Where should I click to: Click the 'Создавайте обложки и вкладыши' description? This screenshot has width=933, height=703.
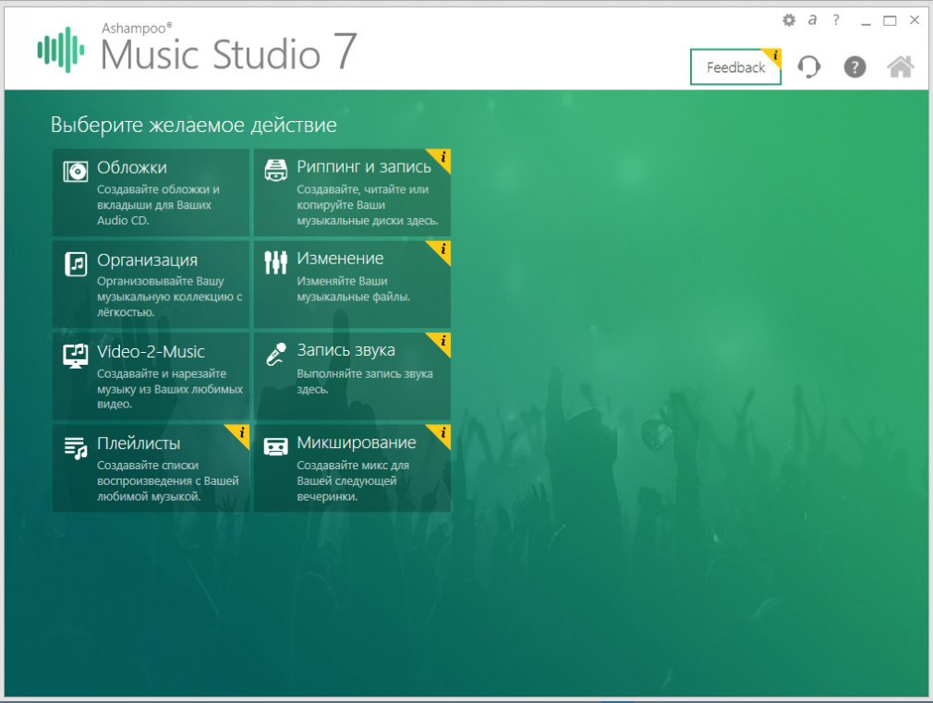(x=158, y=205)
